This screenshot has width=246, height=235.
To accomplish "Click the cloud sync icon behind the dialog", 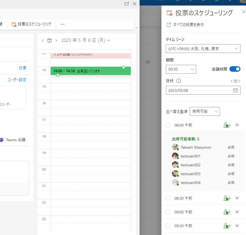I will [148, 62].
